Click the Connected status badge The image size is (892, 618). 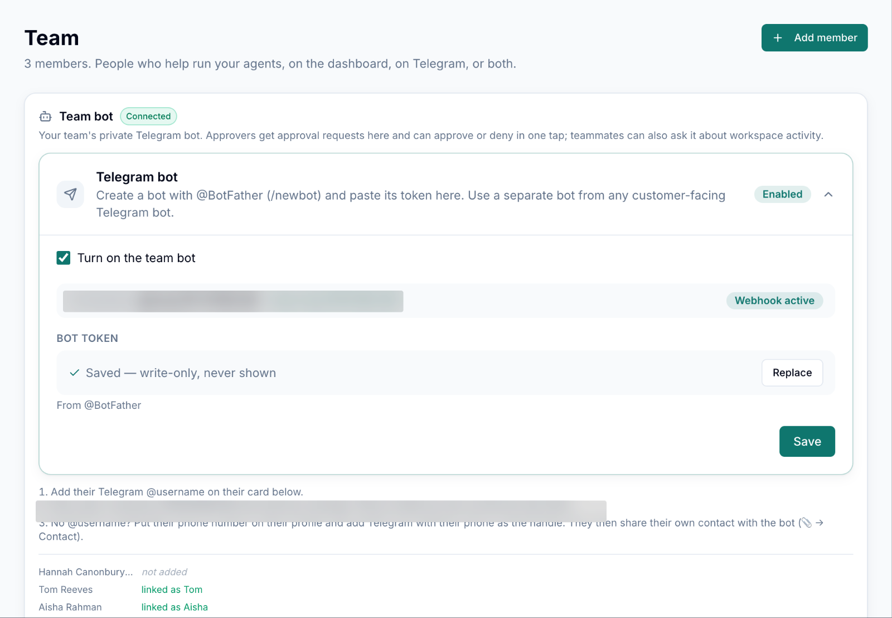(148, 117)
